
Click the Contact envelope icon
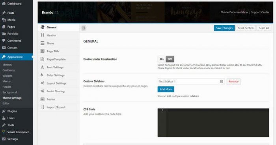pos(4,48)
